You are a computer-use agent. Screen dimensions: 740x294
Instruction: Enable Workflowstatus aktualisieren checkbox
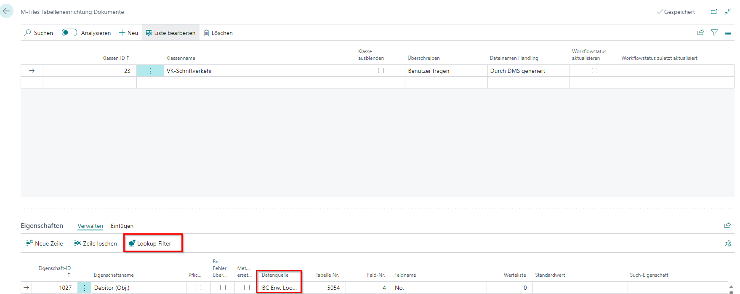[x=594, y=71]
